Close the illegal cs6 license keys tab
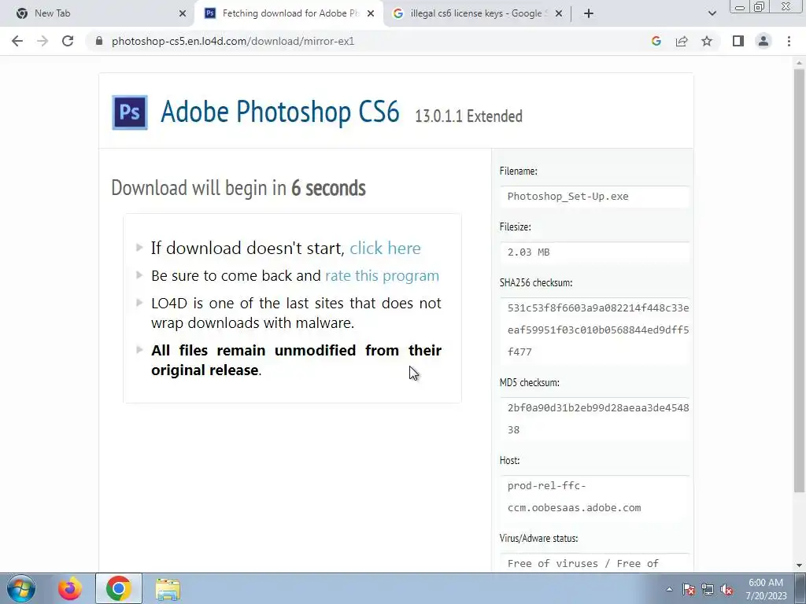The width and height of the screenshot is (806, 604). pos(559,13)
